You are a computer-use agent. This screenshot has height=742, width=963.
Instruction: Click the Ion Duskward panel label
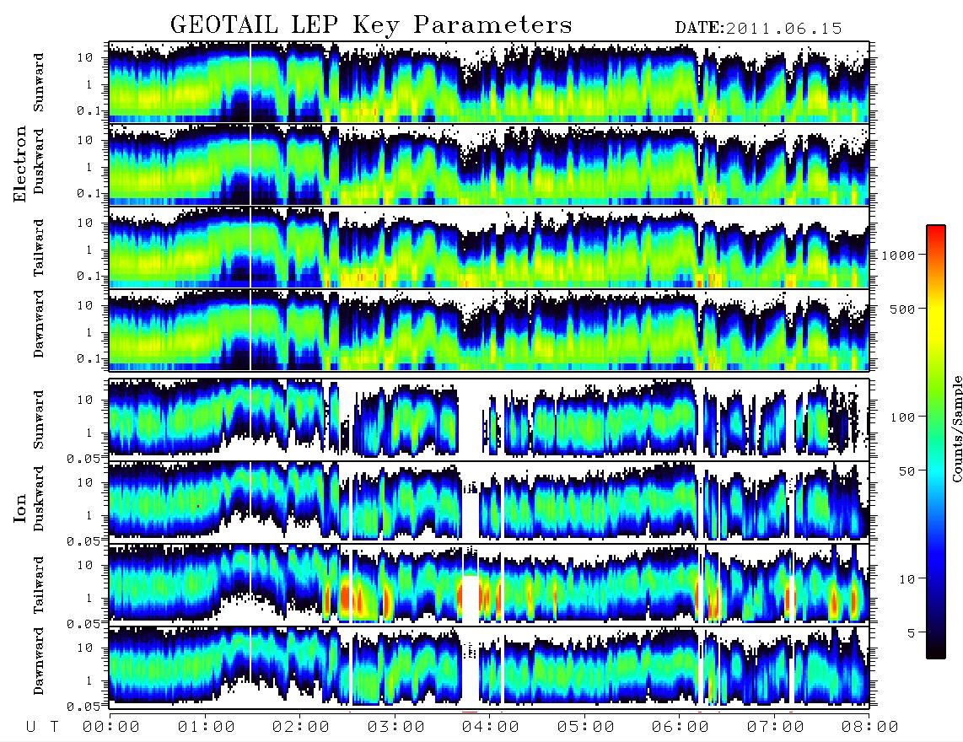[x=39, y=498]
